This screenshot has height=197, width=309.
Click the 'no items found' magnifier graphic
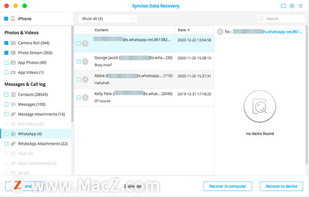coord(260,106)
